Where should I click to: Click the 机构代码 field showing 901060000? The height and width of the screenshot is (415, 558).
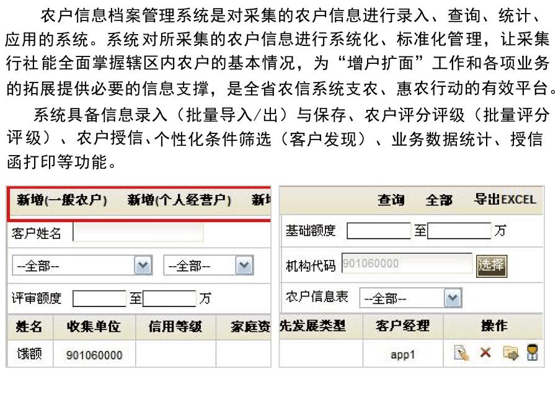(406, 264)
